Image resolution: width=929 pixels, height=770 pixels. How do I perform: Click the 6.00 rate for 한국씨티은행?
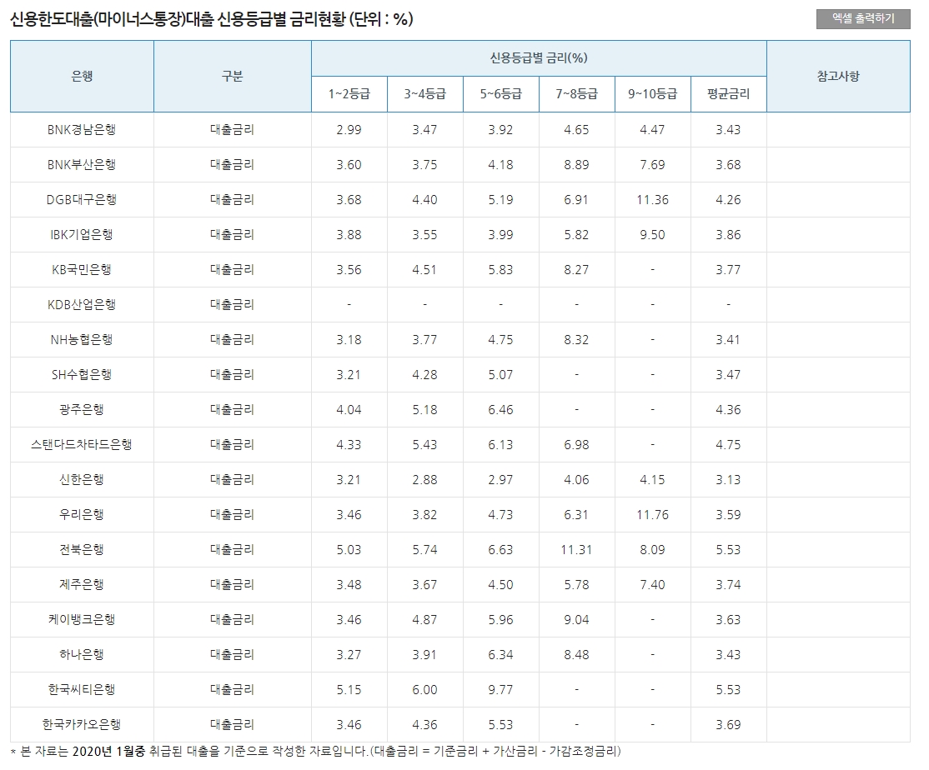pos(424,688)
